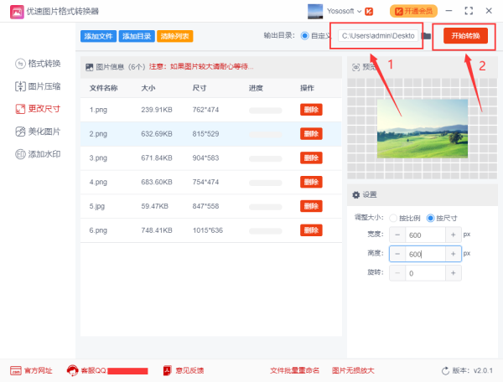Increase width with the plus button
The image size is (503, 382).
453,235
